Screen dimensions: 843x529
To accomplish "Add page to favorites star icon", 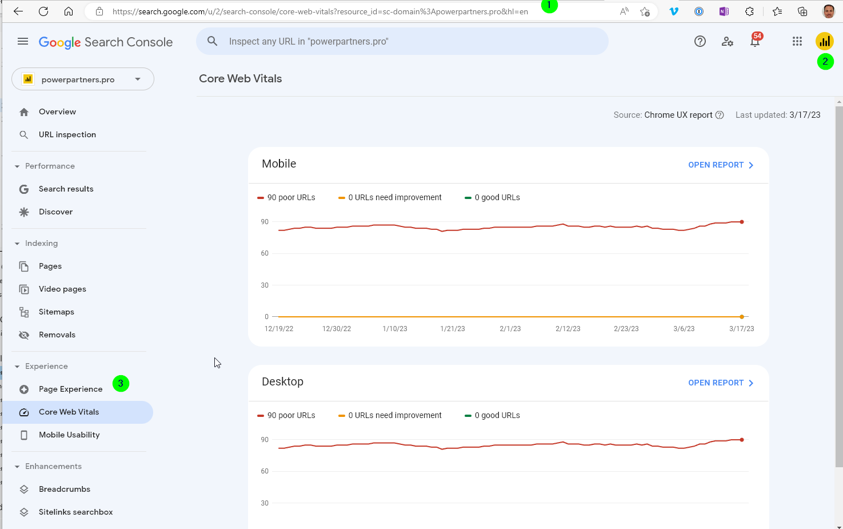I will click(x=645, y=11).
